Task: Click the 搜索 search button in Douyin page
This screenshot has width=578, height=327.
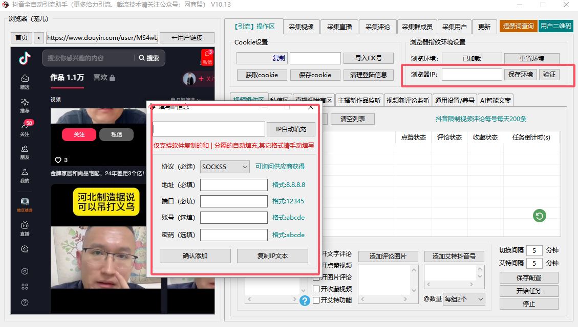Action: pos(149,58)
